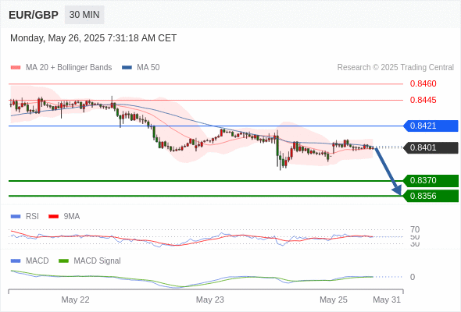461x312 pixels.
Task: Click the 0.8356 green target tag
Action: click(431, 196)
